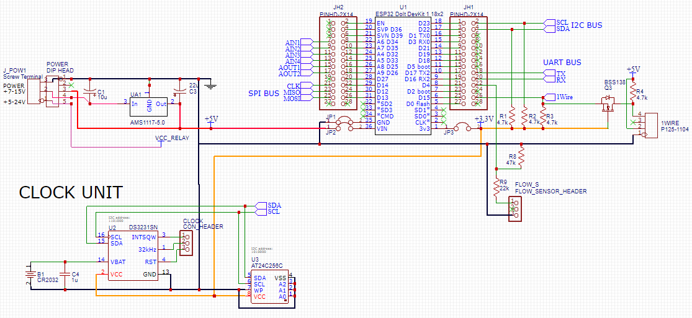The image size is (692, 318).
Task: Click the +7-15V power text
Action: (14, 91)
